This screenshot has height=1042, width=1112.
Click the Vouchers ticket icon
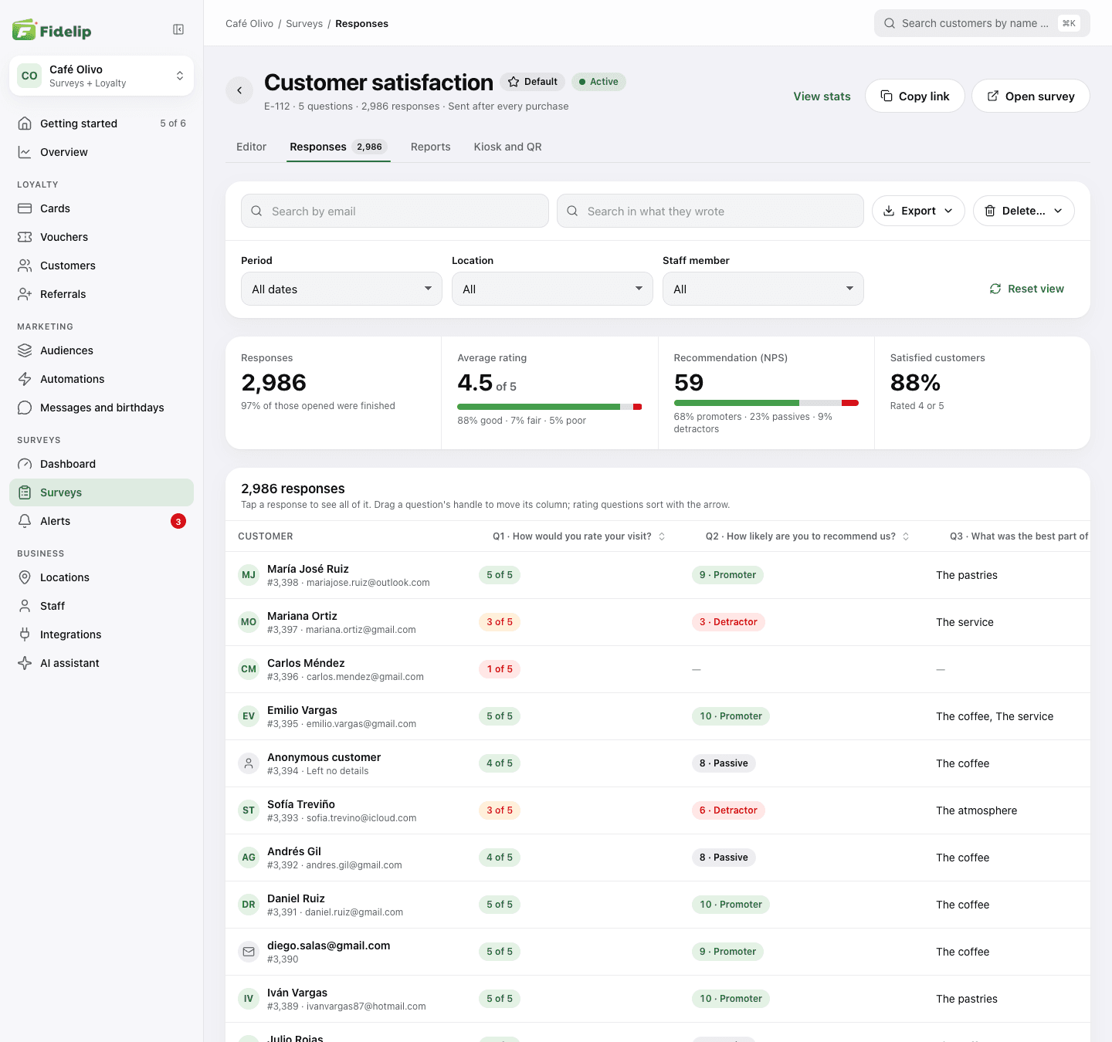click(x=25, y=237)
